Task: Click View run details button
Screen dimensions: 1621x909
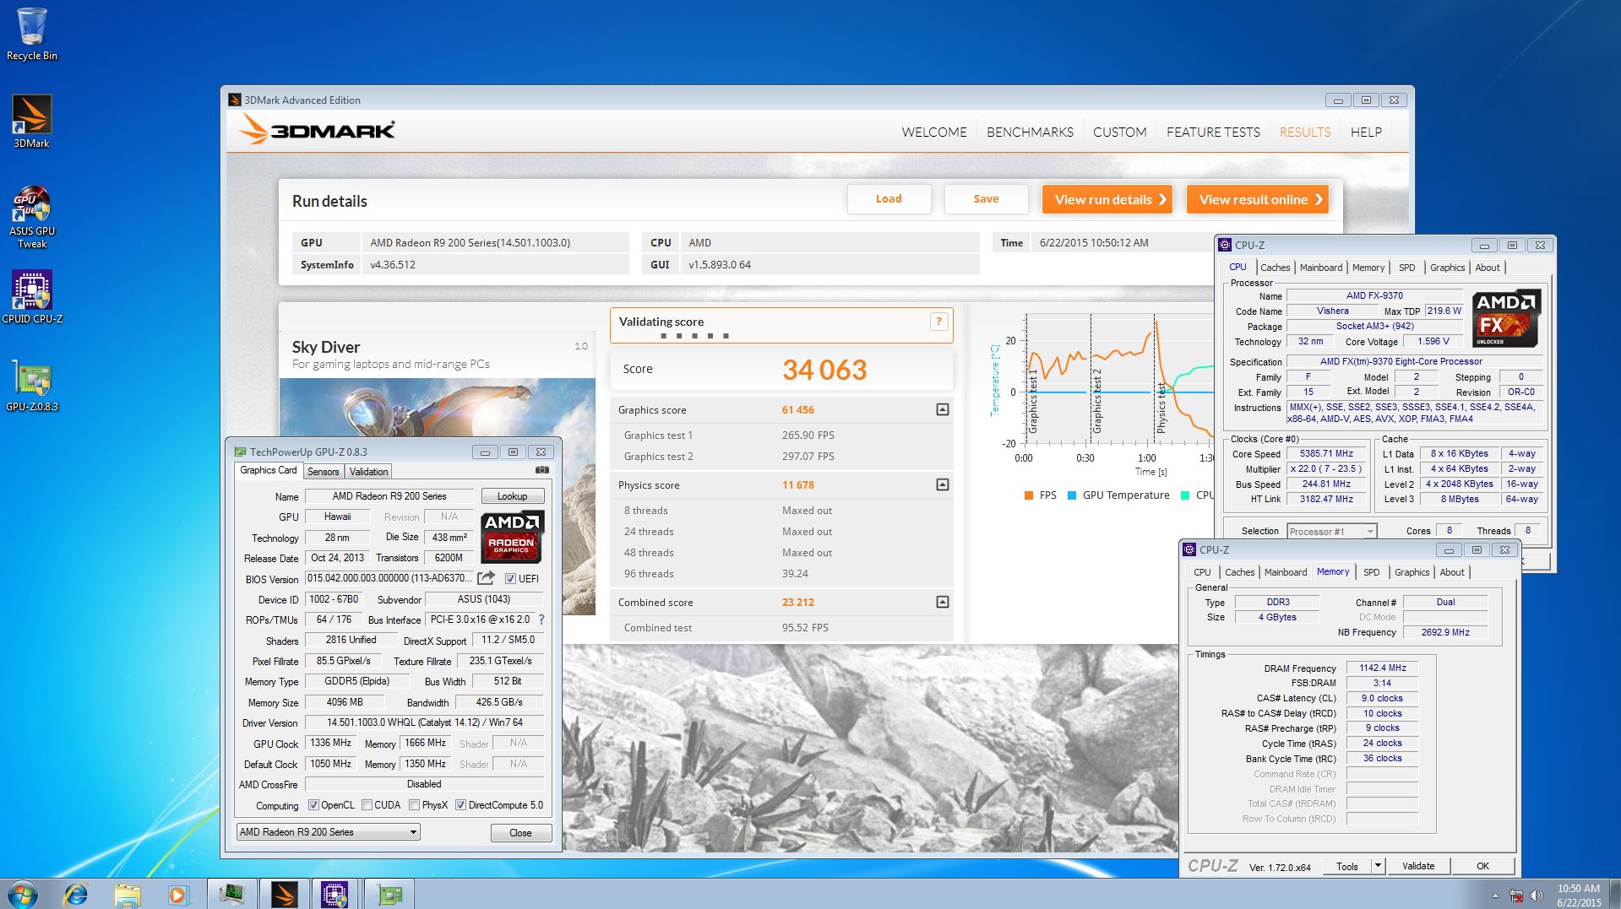Action: [1107, 199]
